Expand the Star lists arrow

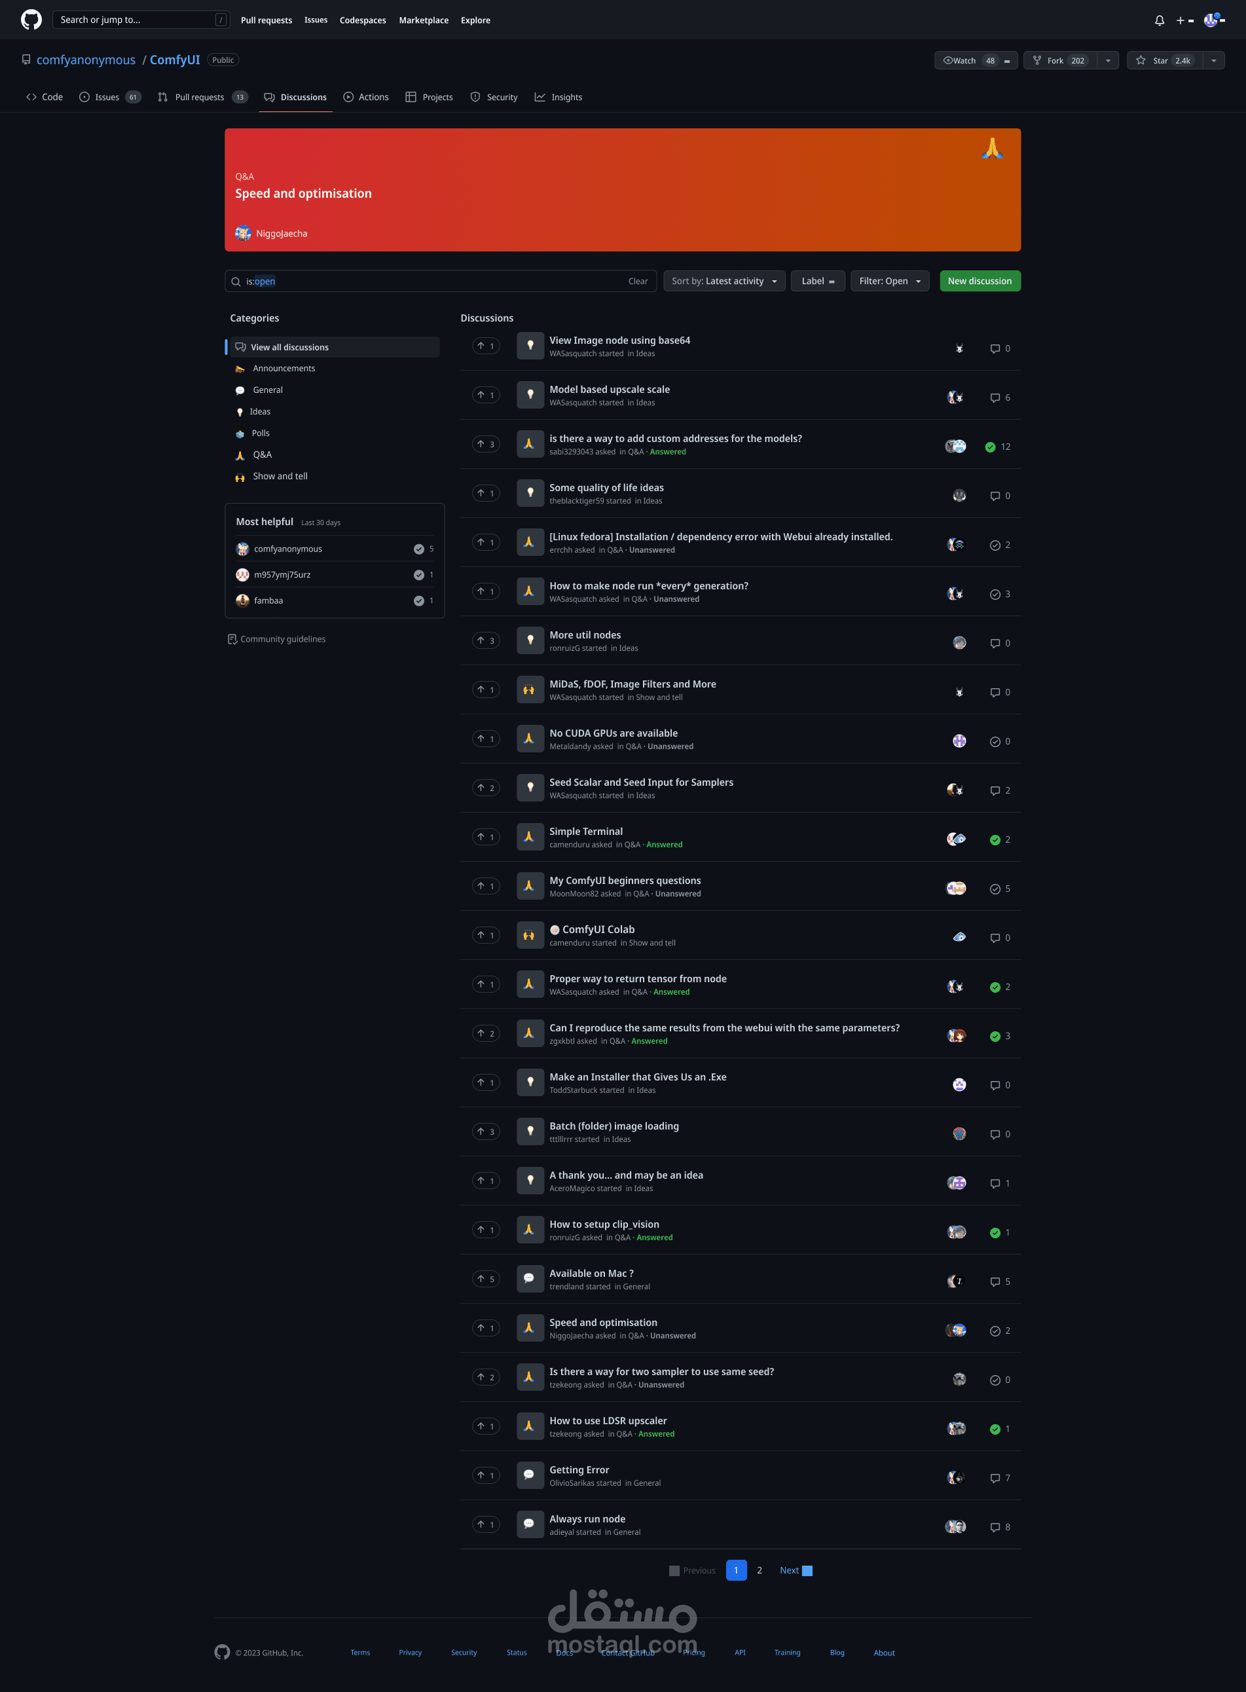[1213, 60]
